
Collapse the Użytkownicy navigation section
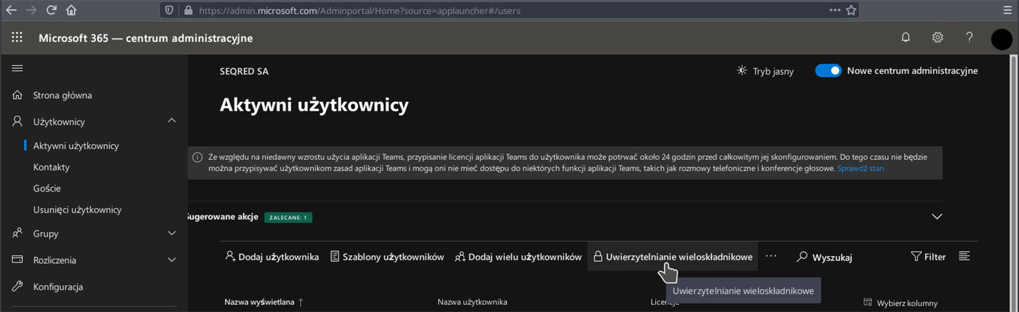(171, 121)
